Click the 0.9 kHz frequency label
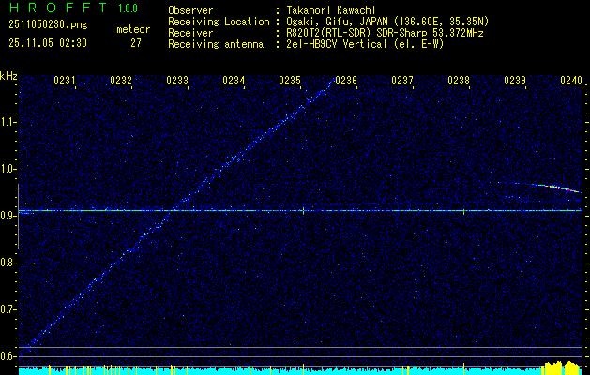The image size is (590, 375). point(8,216)
